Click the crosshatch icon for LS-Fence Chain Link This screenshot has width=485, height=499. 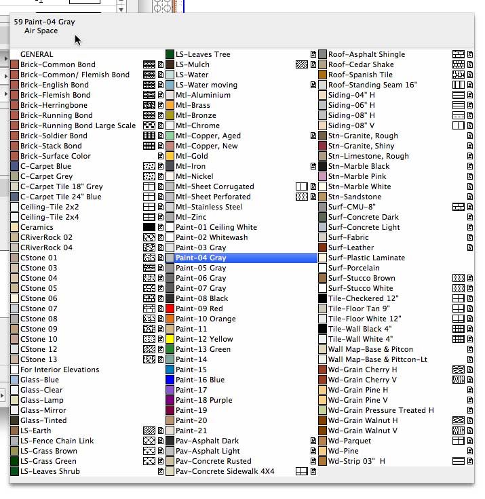tap(149, 441)
